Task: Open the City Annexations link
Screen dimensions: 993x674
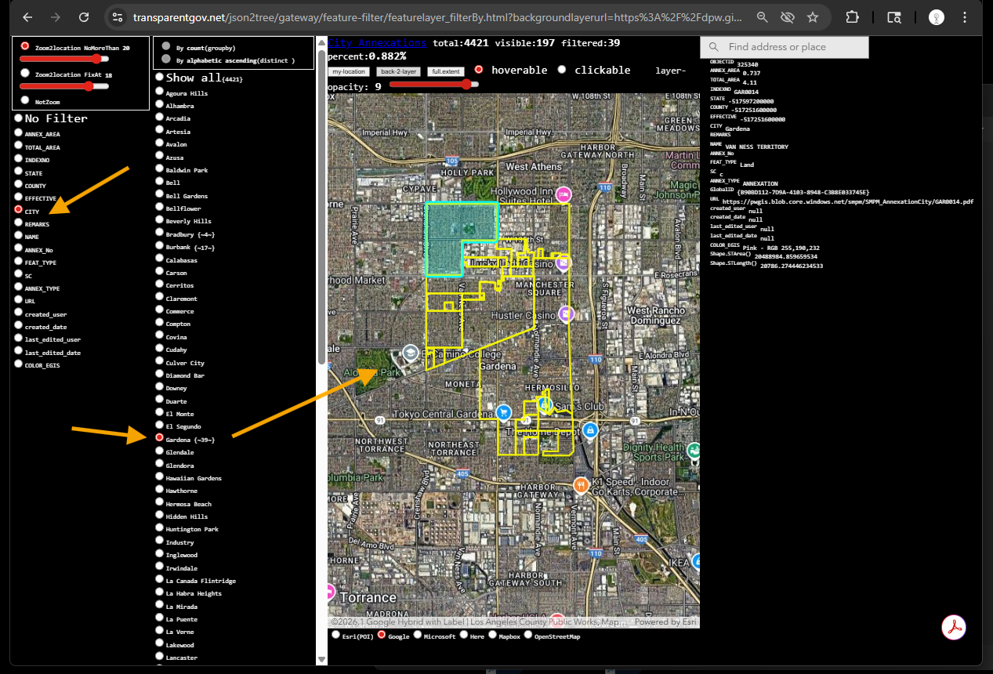Action: pyautogui.click(x=377, y=43)
